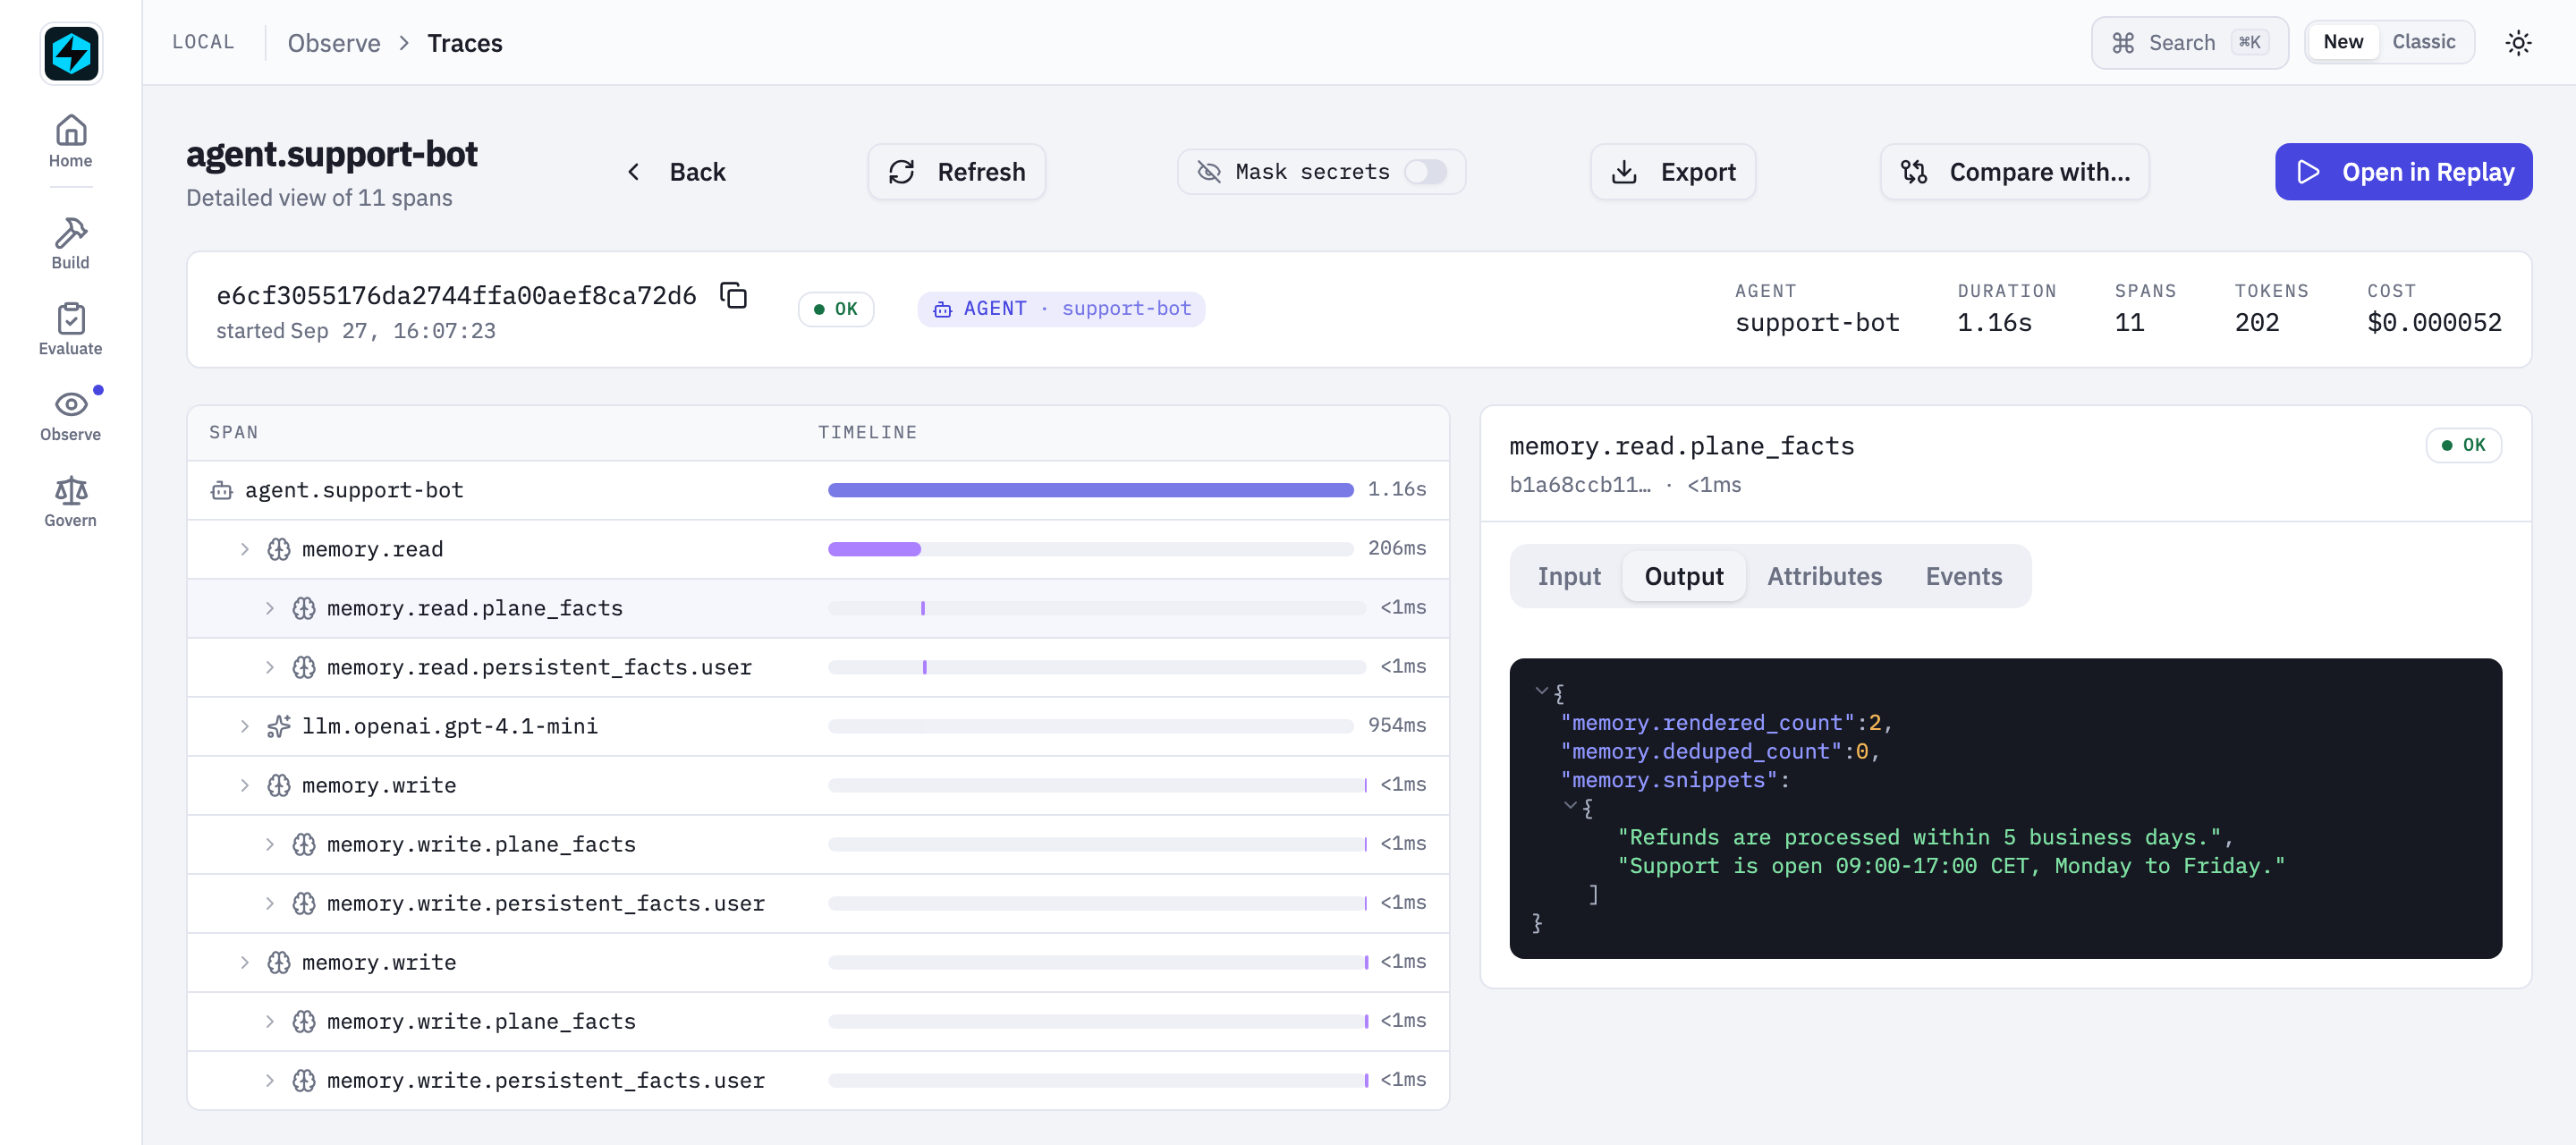Click the Observe breadcrumb link

pyautogui.click(x=334, y=43)
